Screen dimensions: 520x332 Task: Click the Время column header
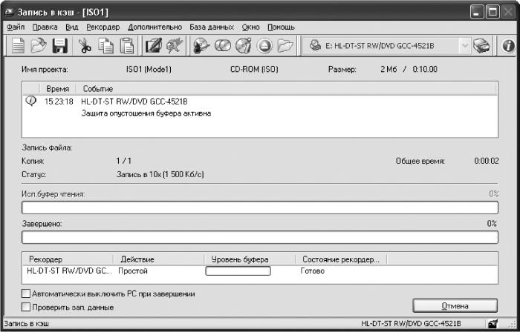pyautogui.click(x=58, y=89)
